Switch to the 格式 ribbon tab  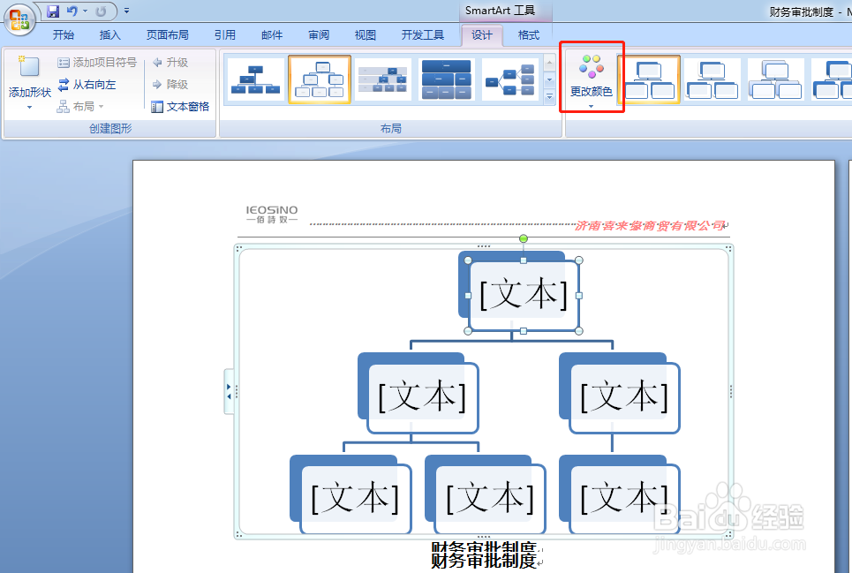coord(529,34)
